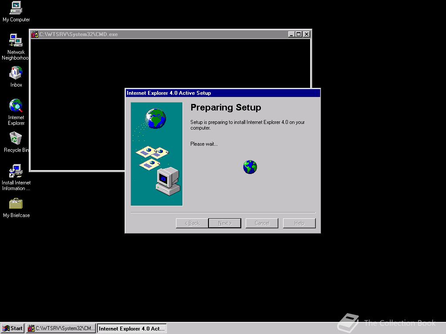
Task: Switch to CMD.exe taskbar button
Action: point(61,328)
